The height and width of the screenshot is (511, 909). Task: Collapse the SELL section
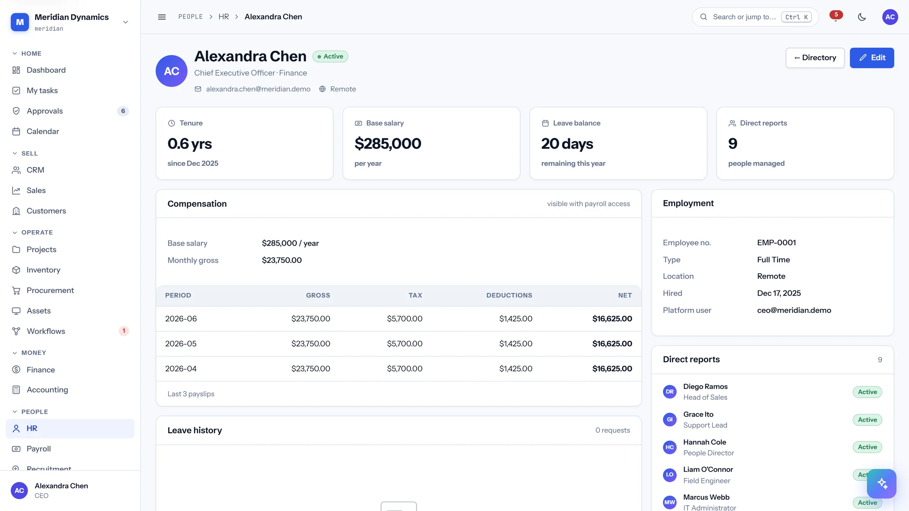[25, 153]
